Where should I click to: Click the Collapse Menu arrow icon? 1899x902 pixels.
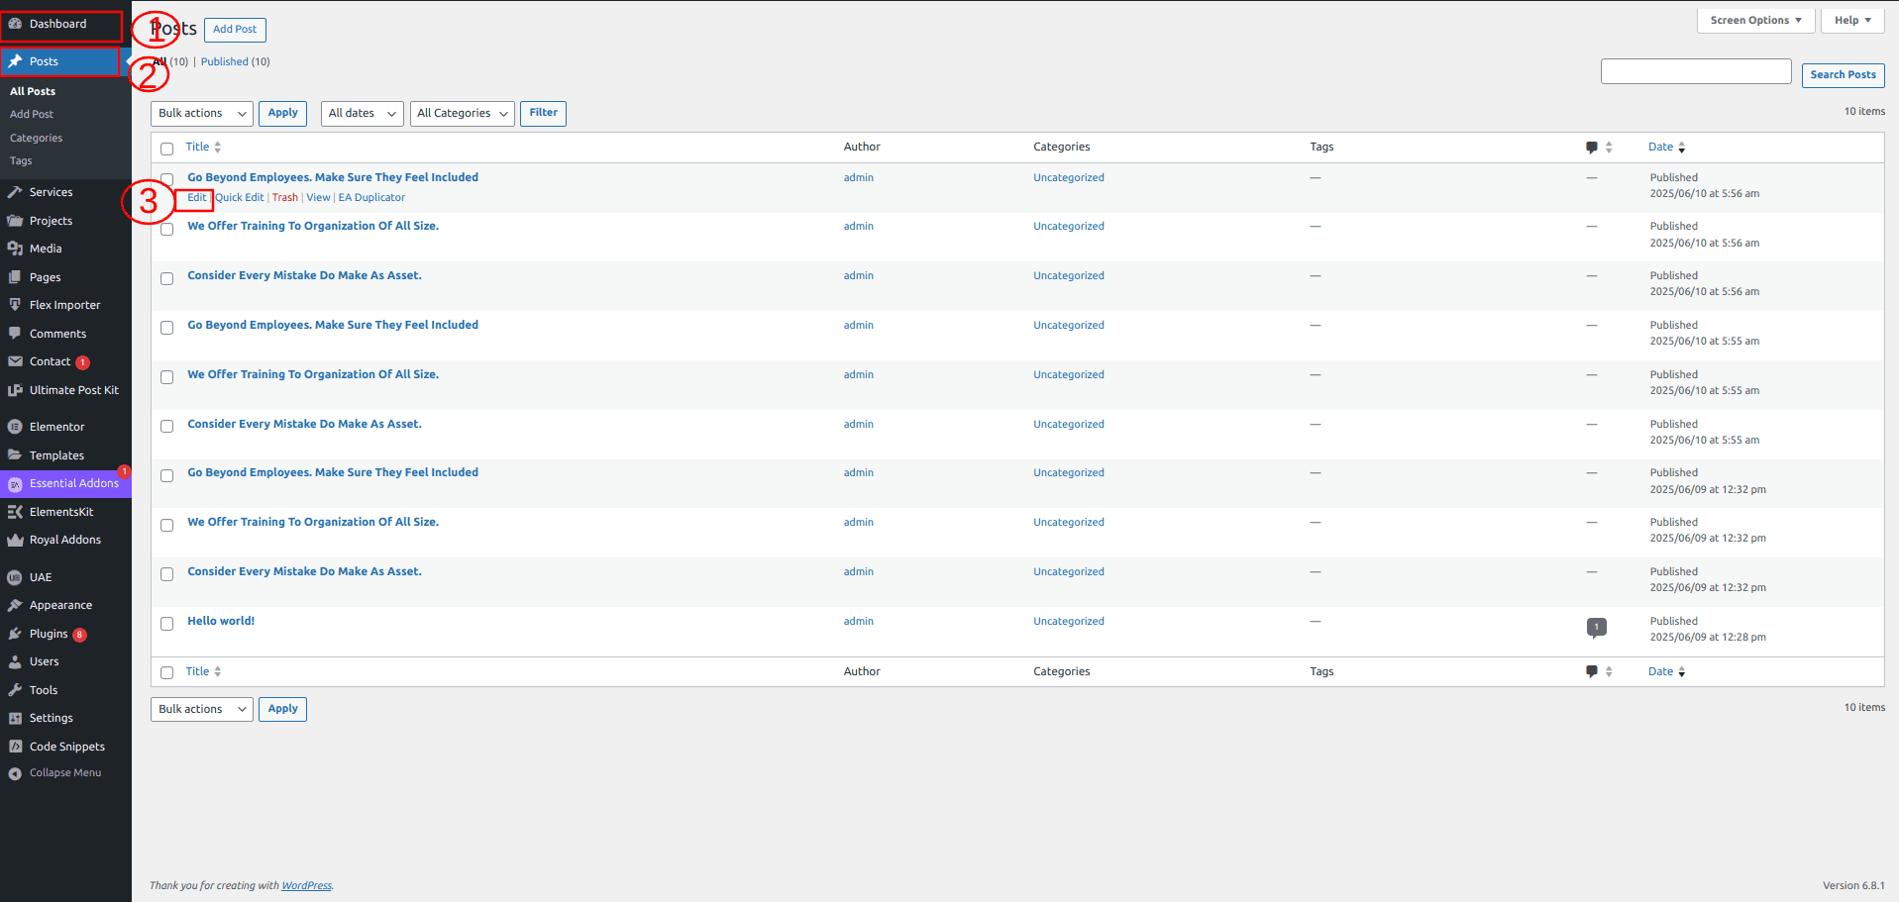[15, 773]
